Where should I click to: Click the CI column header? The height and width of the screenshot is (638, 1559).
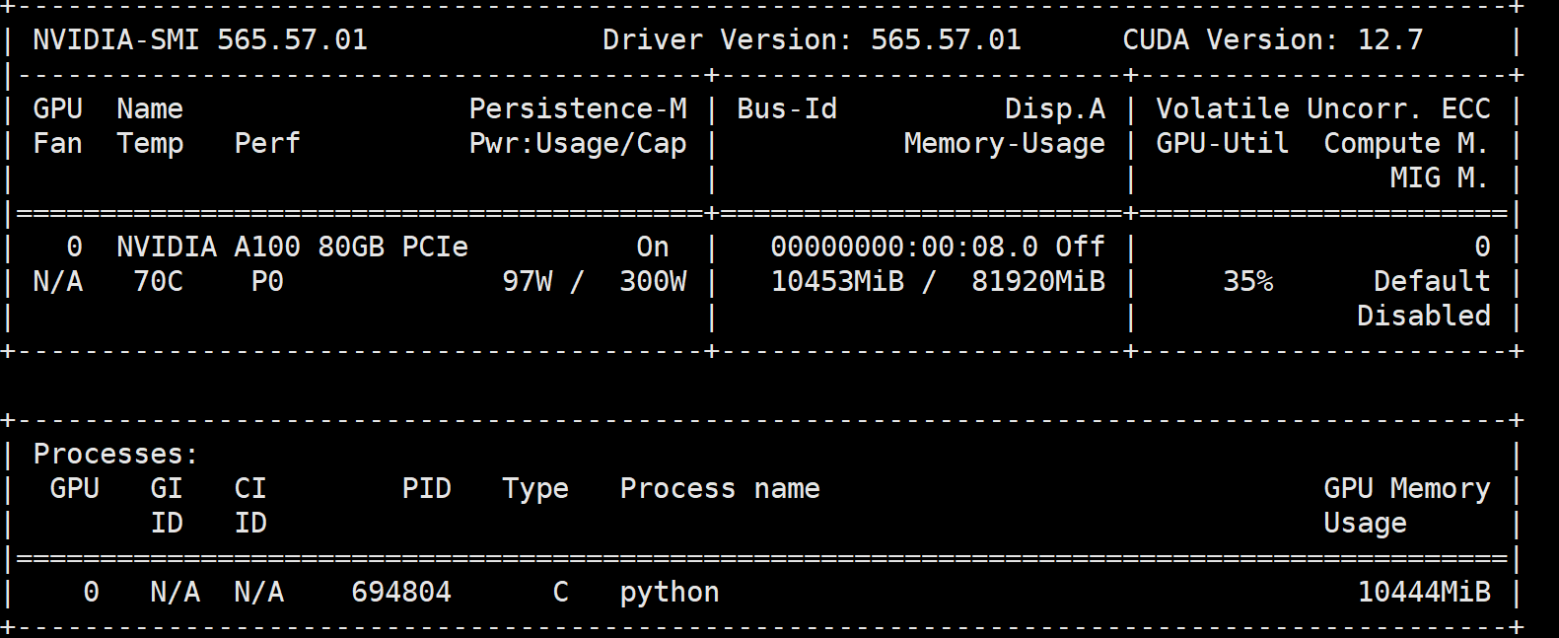point(250,488)
